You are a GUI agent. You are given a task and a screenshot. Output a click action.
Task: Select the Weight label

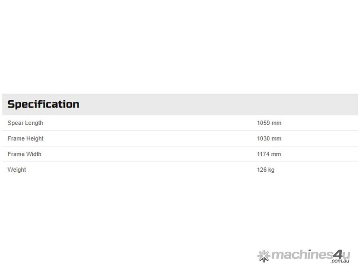click(17, 170)
